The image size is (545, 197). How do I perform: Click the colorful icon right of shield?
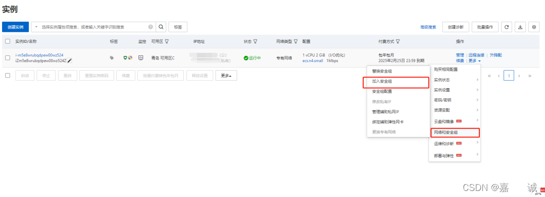tap(130, 57)
